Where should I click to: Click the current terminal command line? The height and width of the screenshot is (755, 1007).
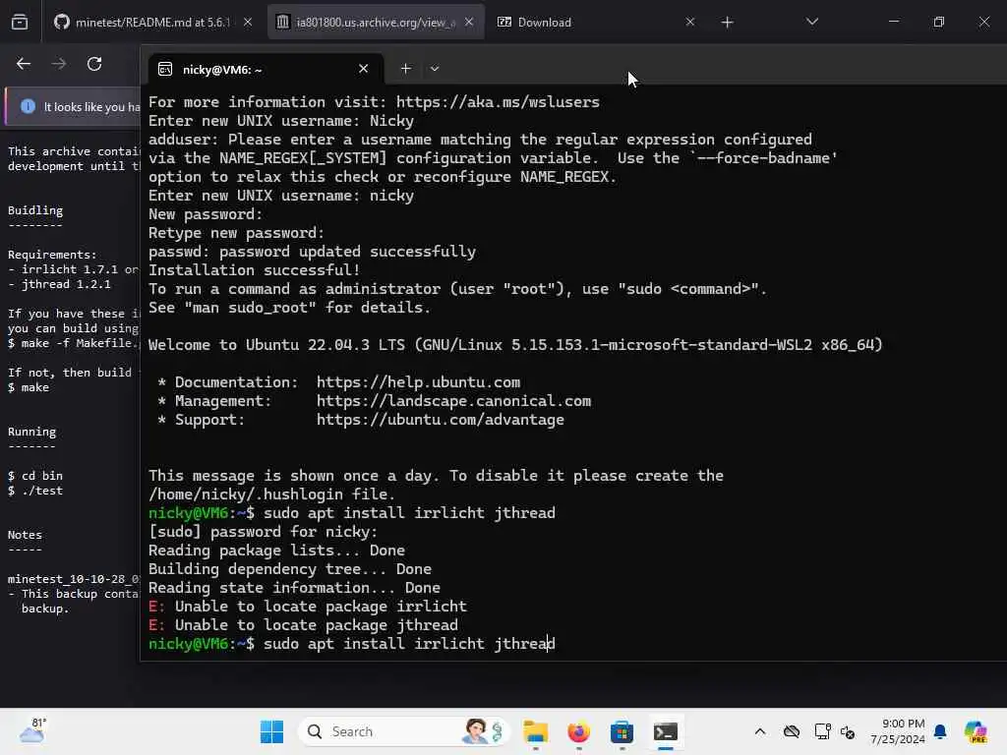point(352,644)
